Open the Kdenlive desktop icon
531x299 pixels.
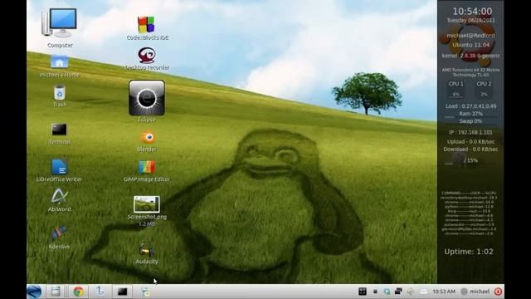coord(59,233)
